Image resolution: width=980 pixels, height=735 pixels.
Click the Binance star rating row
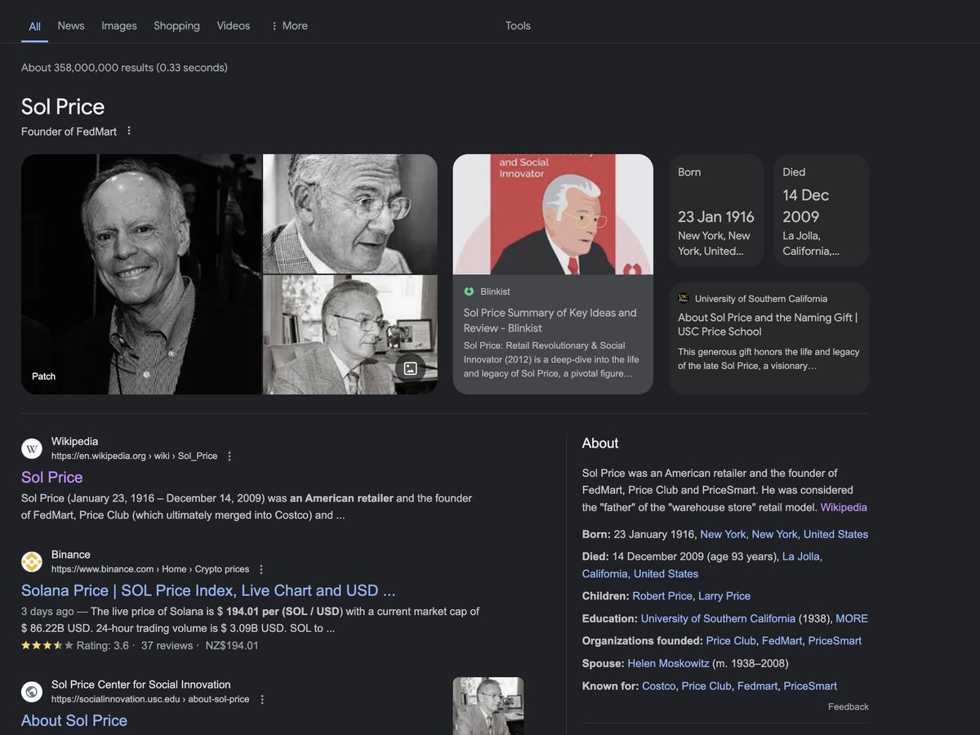140,646
